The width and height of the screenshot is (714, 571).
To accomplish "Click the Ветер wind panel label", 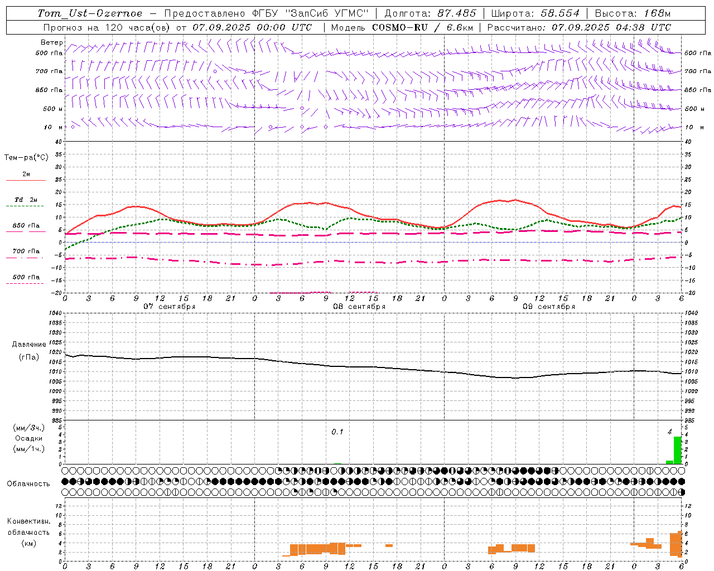I will pyautogui.click(x=52, y=42).
